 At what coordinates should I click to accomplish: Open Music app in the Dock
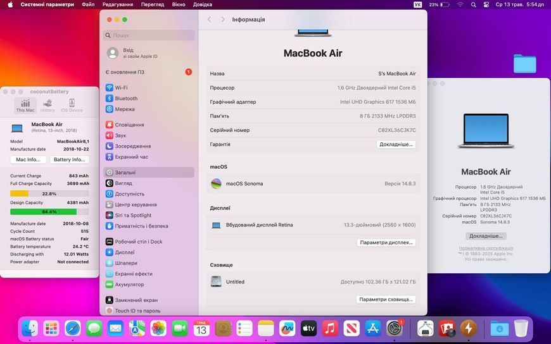[x=330, y=329]
